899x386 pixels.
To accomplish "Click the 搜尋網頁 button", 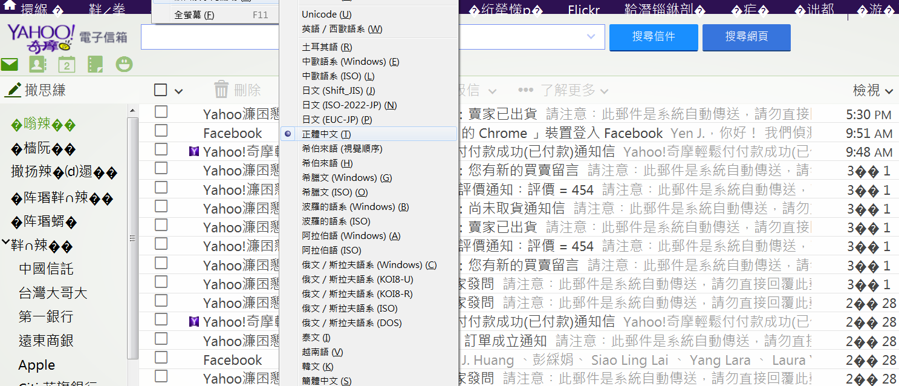I will pos(747,37).
